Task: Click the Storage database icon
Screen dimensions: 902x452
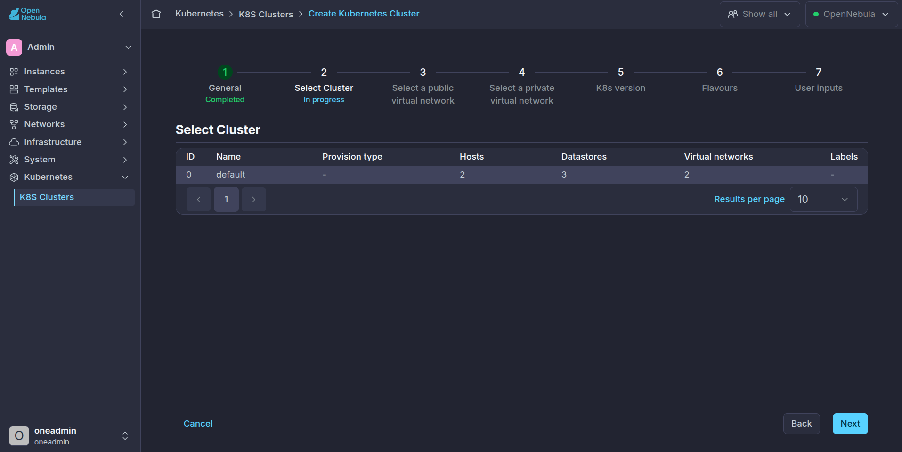Action: tap(14, 107)
